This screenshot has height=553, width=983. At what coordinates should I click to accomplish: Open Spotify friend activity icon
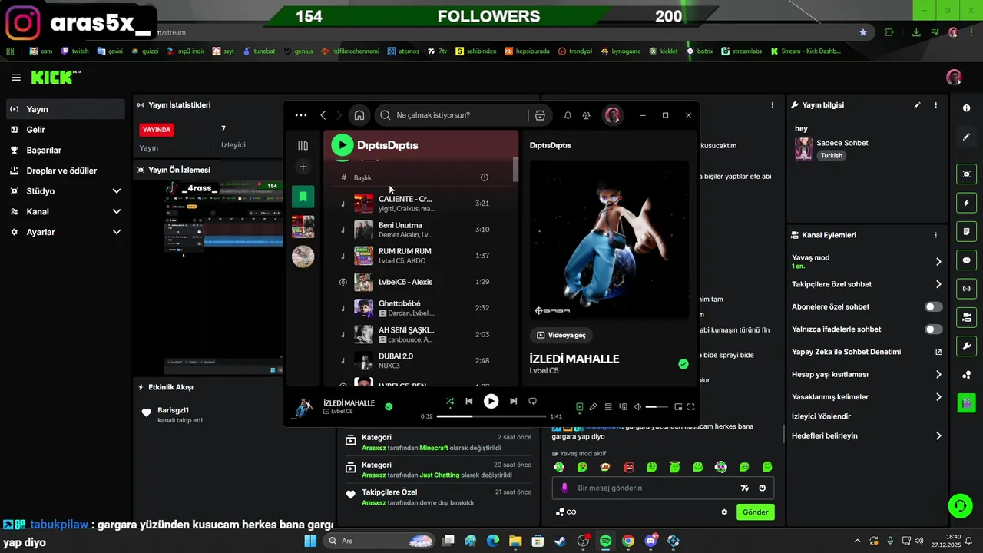tap(586, 115)
